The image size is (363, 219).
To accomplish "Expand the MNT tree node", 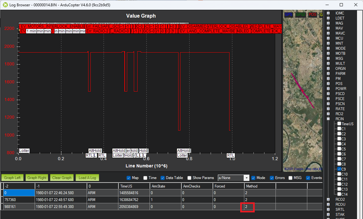I will click(x=328, y=43).
